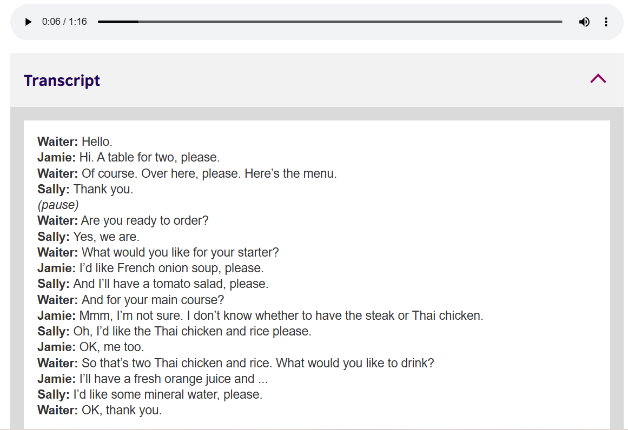Image resolution: width=628 pixels, height=430 pixels.
Task: Collapse the Transcript section with the chevron
Action: click(x=598, y=79)
